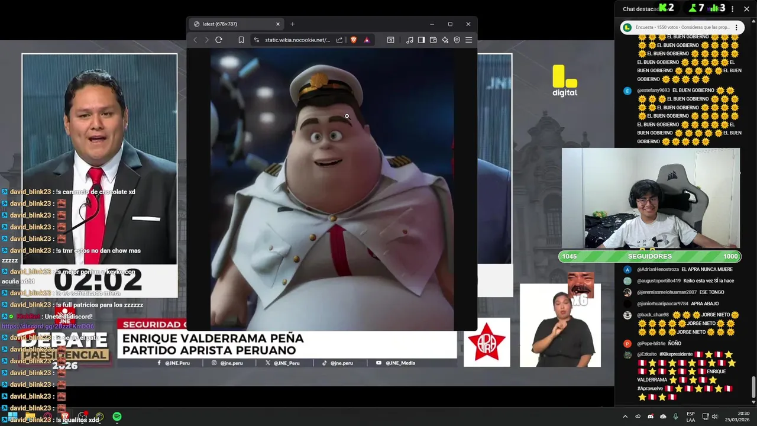757x426 pixels.
Task: Open @augustoportillo419 chat message
Action: click(x=685, y=280)
